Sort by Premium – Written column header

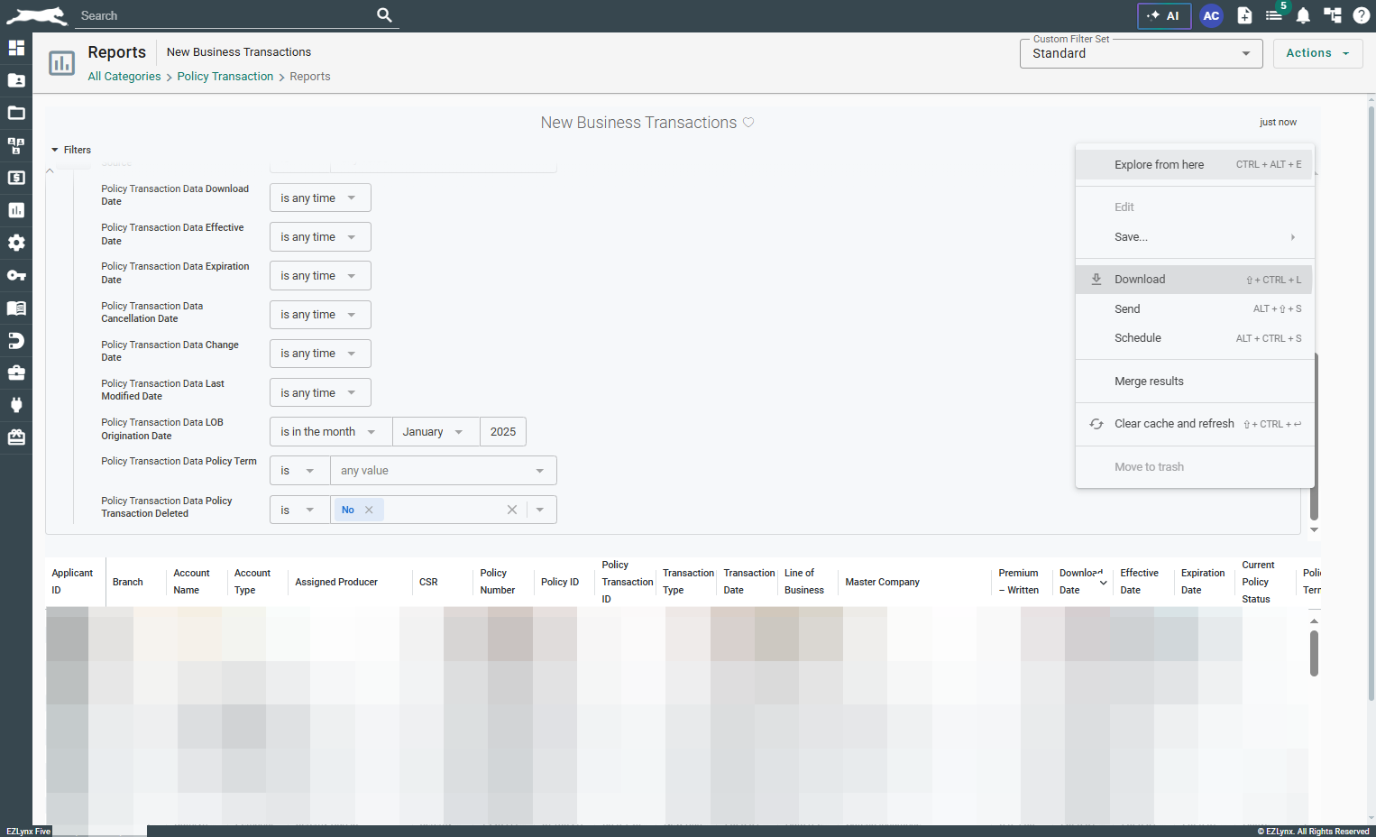[x=1019, y=582]
